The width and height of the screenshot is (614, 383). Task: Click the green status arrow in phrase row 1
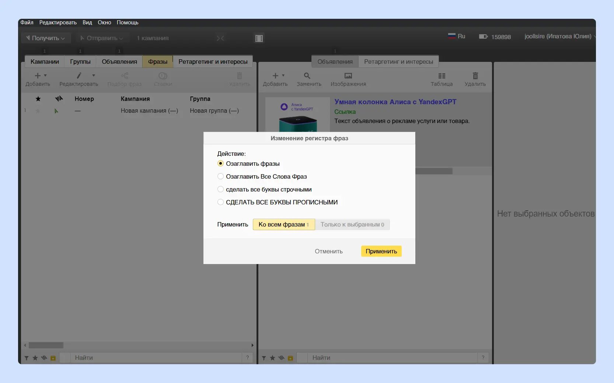tap(56, 111)
